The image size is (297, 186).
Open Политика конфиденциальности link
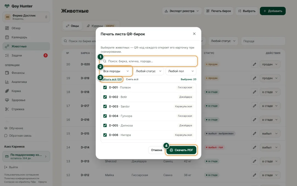click(x=22, y=178)
